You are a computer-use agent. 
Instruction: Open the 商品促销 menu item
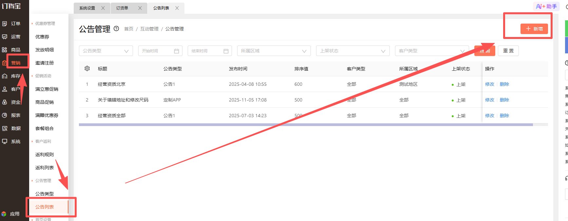(45, 102)
